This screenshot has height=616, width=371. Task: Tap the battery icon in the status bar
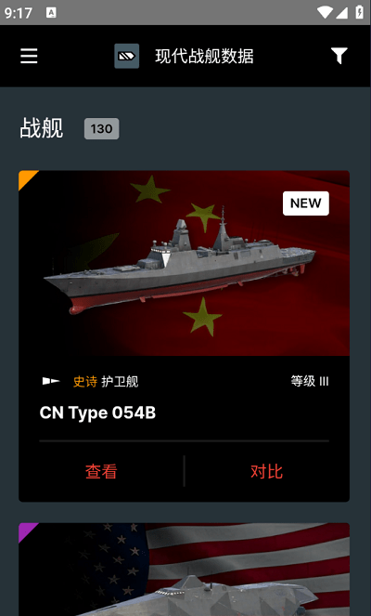click(359, 12)
